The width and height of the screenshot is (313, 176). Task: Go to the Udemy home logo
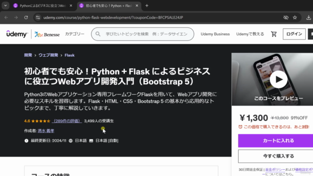17,34
